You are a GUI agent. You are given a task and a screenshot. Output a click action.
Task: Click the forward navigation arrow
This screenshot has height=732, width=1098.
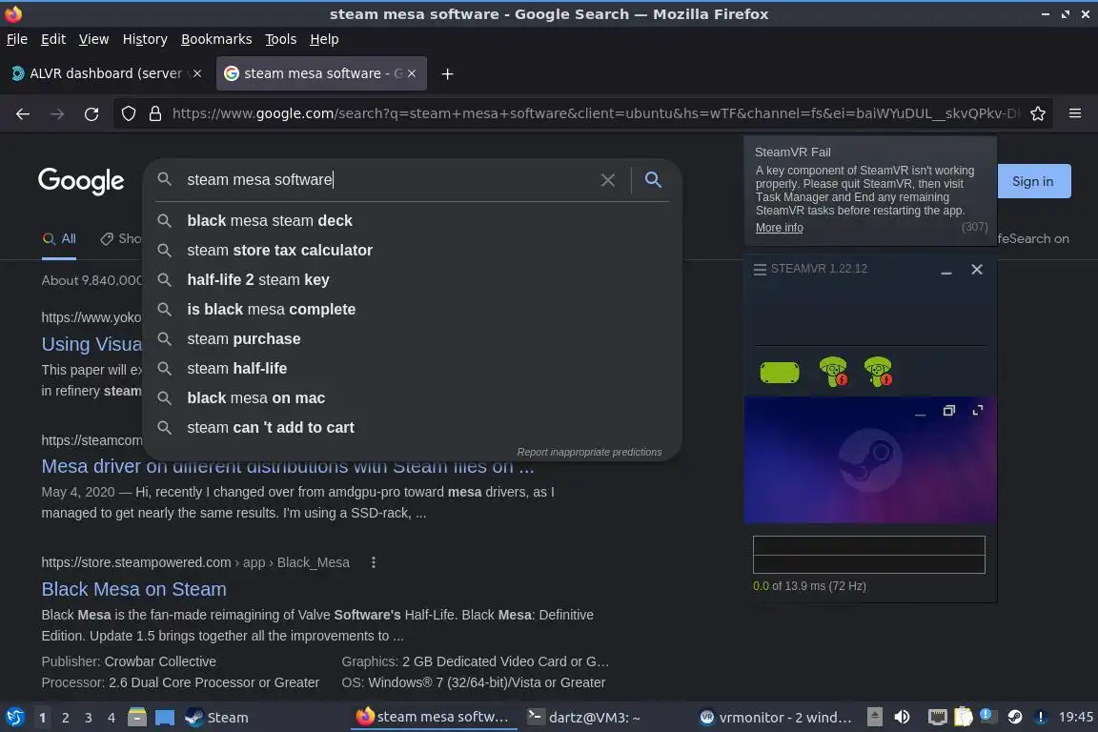click(57, 113)
